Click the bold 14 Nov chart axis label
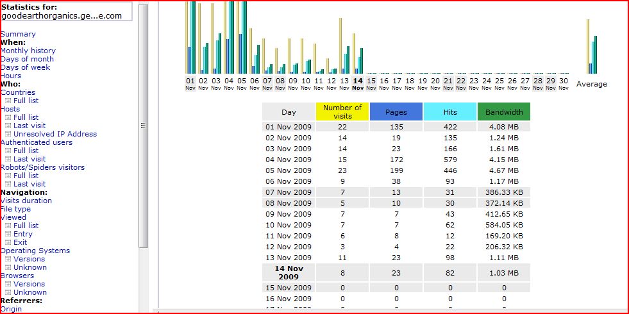 pos(357,83)
